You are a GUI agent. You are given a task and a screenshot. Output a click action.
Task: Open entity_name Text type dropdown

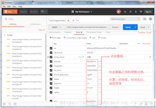[81, 57]
